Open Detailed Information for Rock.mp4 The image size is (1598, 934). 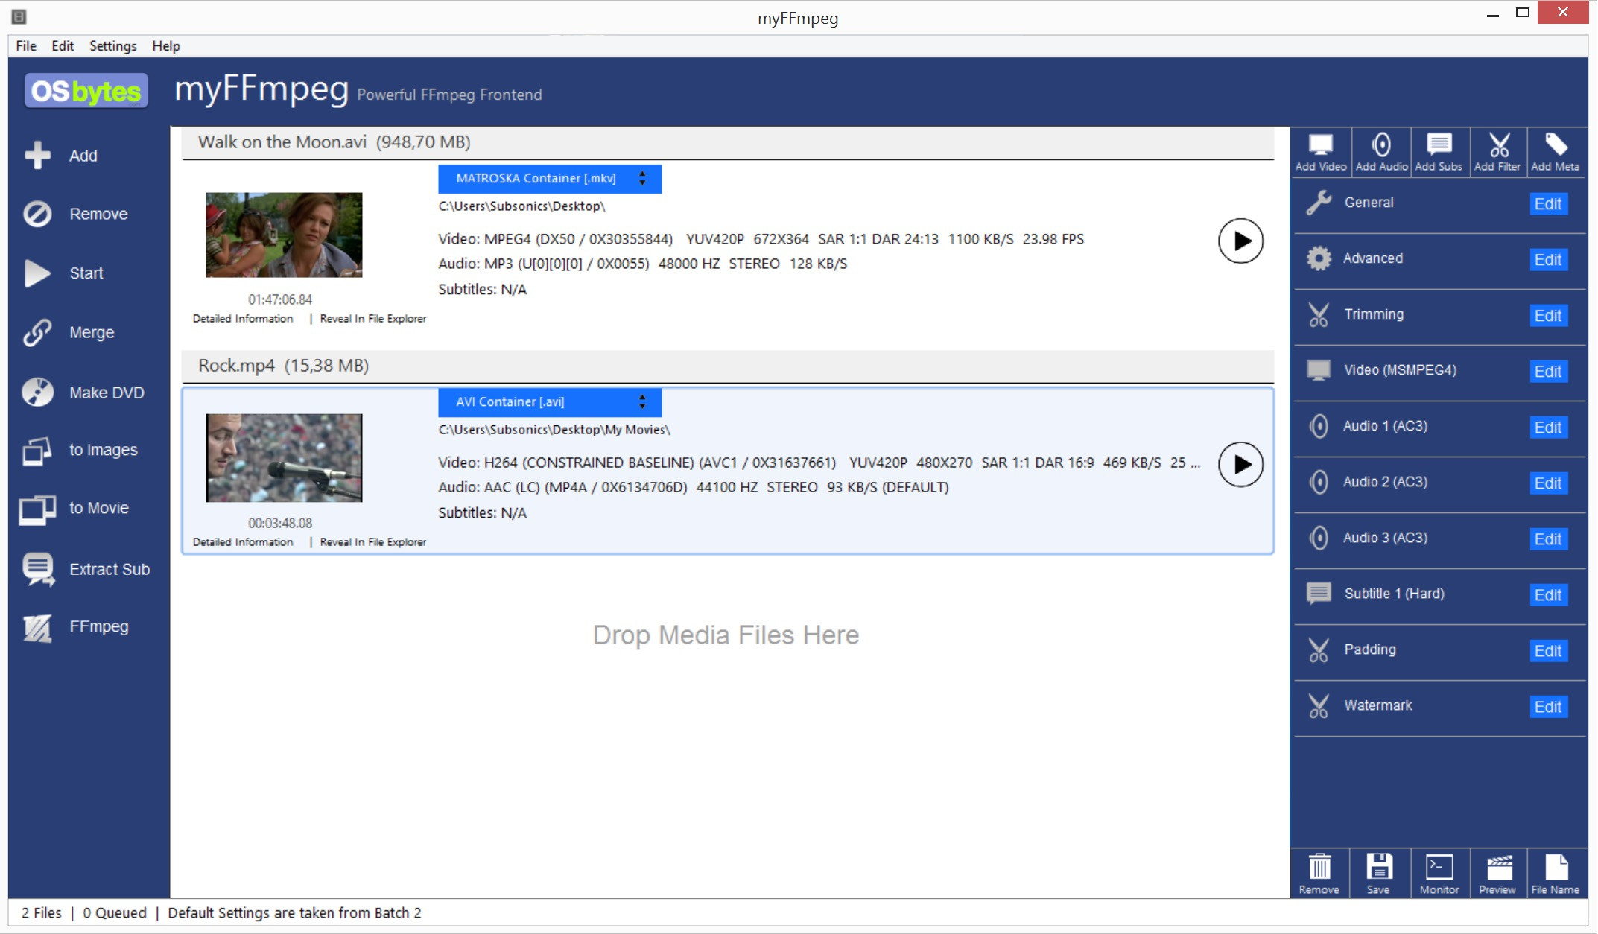[243, 542]
